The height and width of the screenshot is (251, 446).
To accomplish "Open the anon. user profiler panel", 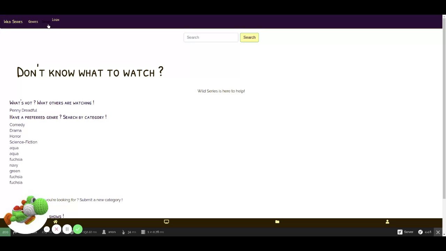I will [109, 232].
